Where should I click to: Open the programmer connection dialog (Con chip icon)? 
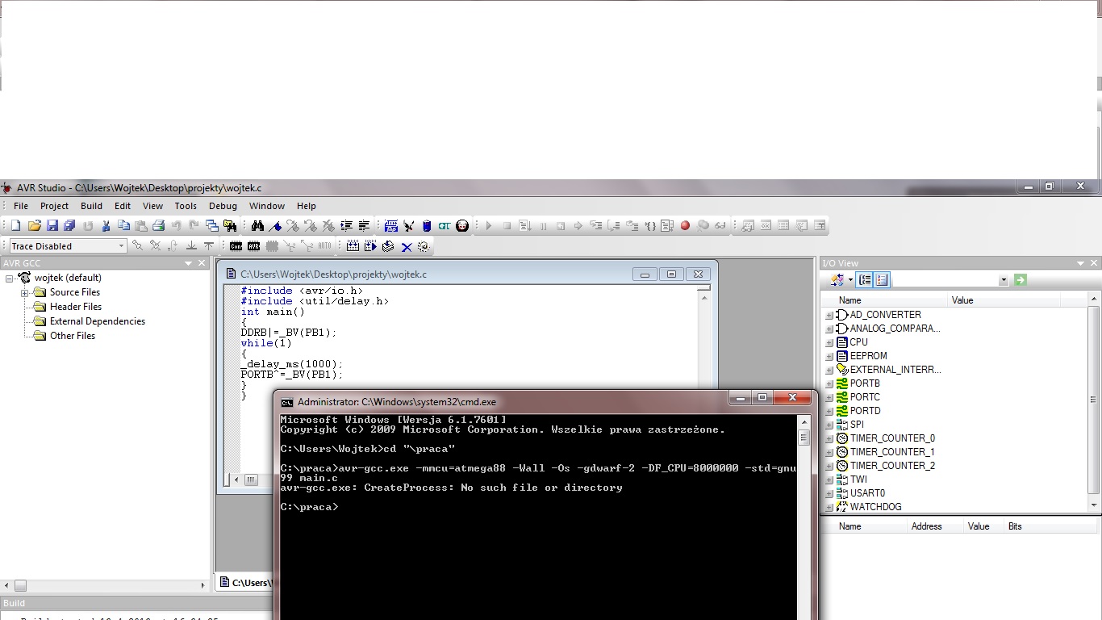point(236,246)
